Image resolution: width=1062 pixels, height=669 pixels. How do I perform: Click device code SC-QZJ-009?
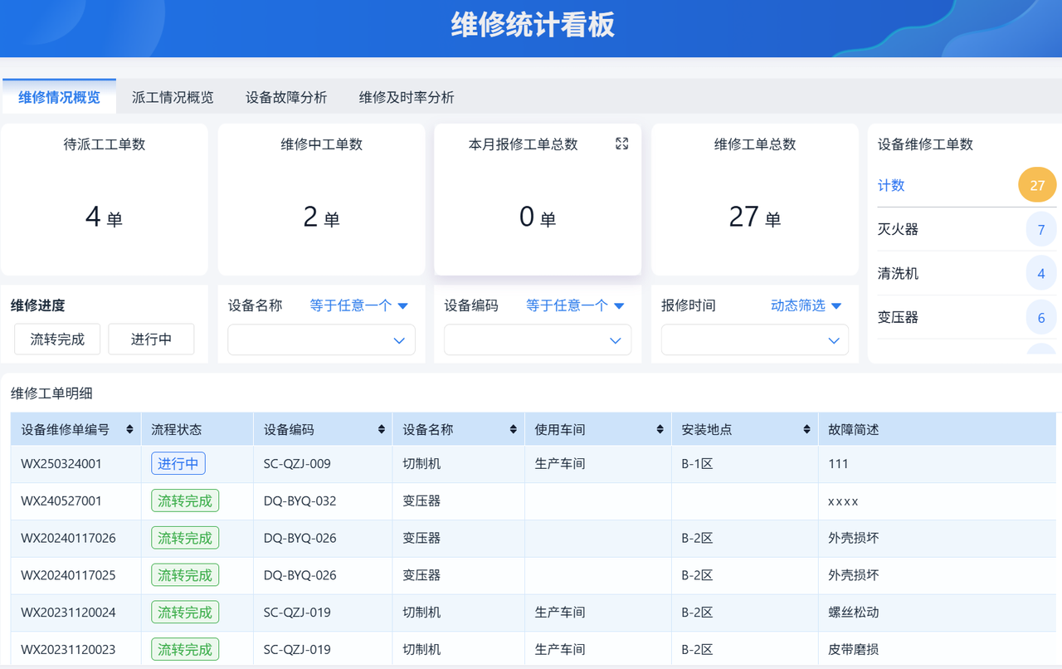(297, 464)
